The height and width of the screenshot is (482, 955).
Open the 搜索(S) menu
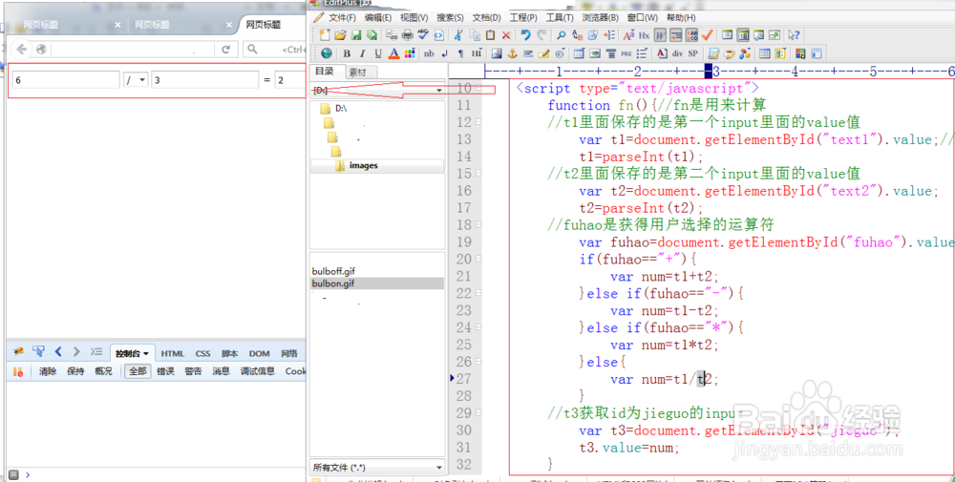click(x=450, y=17)
